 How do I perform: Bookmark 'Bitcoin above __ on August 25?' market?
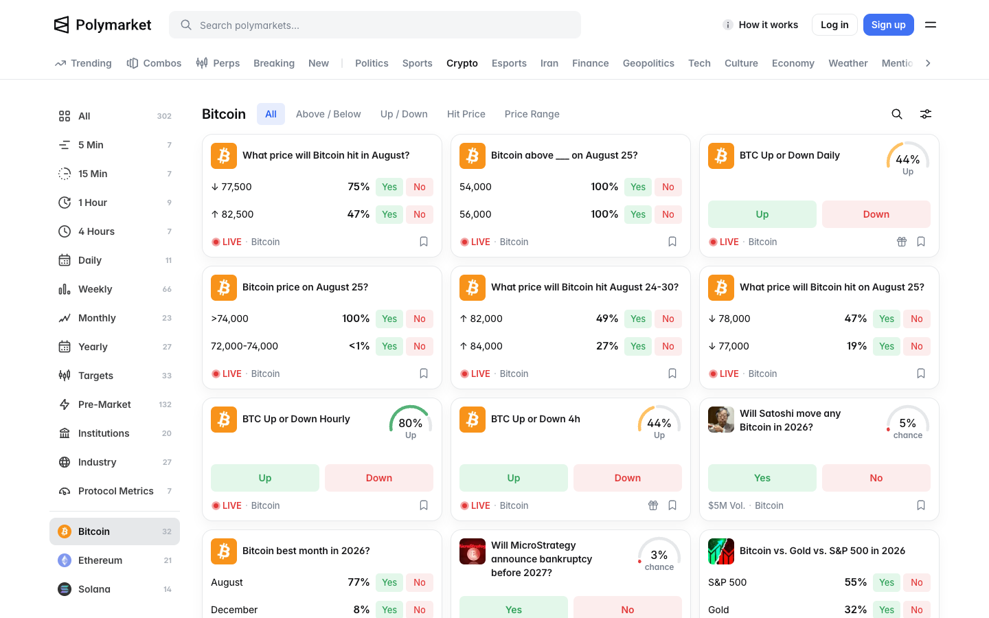(672, 242)
